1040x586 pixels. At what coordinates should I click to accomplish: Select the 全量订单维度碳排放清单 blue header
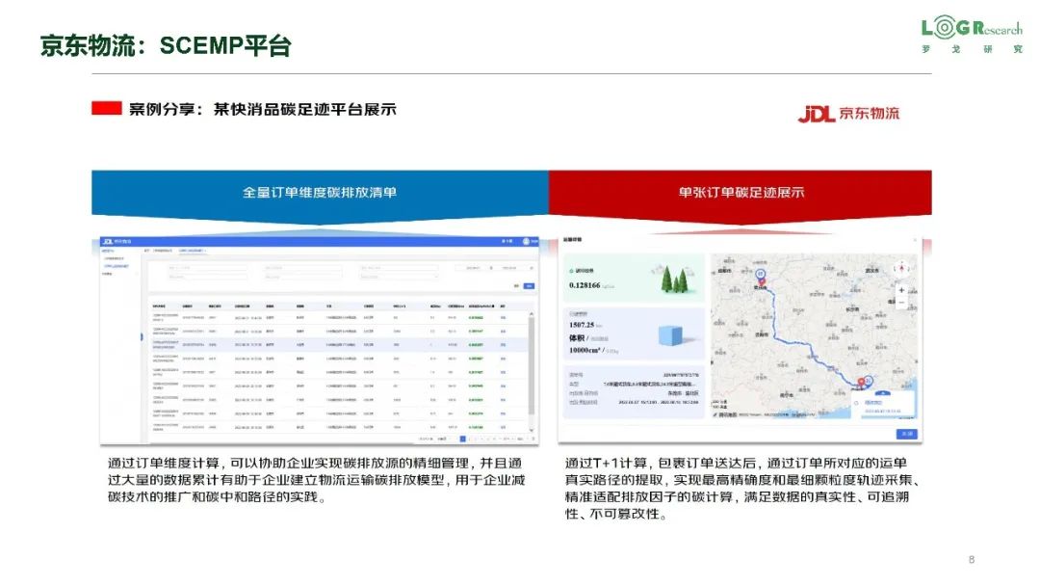(320, 193)
